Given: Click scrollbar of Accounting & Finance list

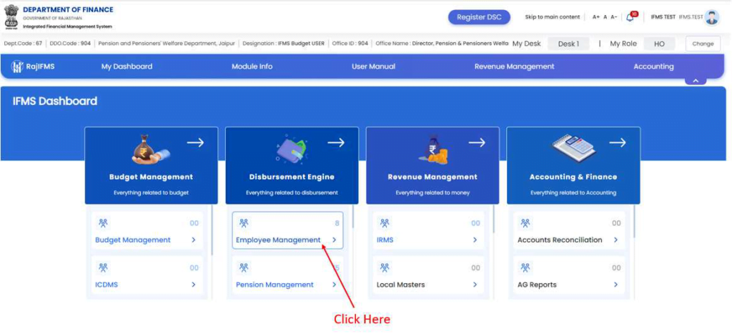Looking at the screenshot, I should click(635, 222).
